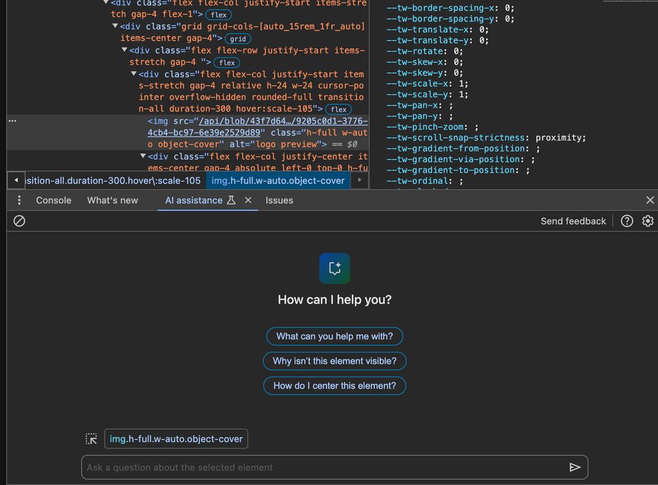Click the experimental flask icon on AI assistance tab
The width and height of the screenshot is (658, 485).
click(x=231, y=200)
